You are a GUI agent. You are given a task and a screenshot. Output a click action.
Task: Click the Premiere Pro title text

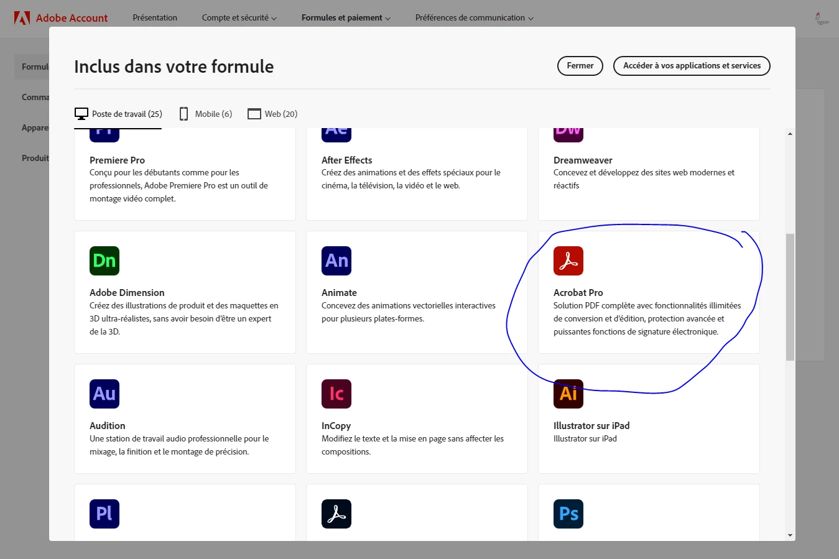[117, 160]
